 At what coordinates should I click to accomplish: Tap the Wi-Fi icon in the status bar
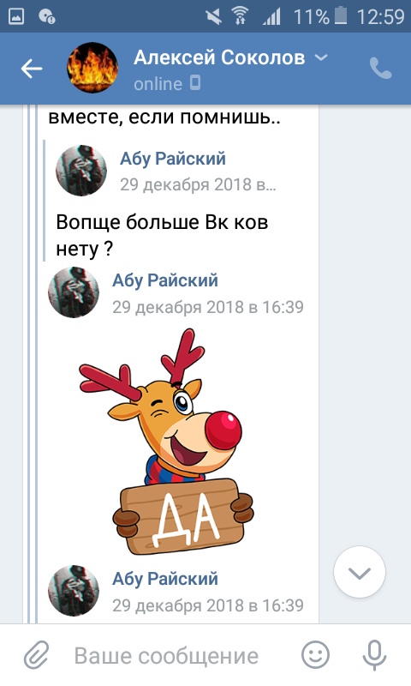pyautogui.click(x=240, y=16)
